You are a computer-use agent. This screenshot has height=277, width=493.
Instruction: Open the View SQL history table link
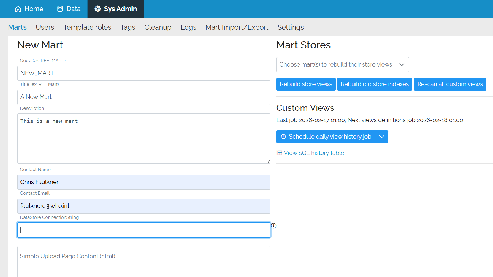point(314,153)
